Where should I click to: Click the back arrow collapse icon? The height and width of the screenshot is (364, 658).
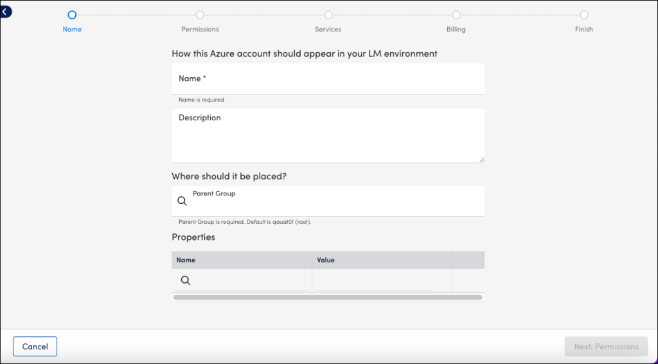(5, 12)
